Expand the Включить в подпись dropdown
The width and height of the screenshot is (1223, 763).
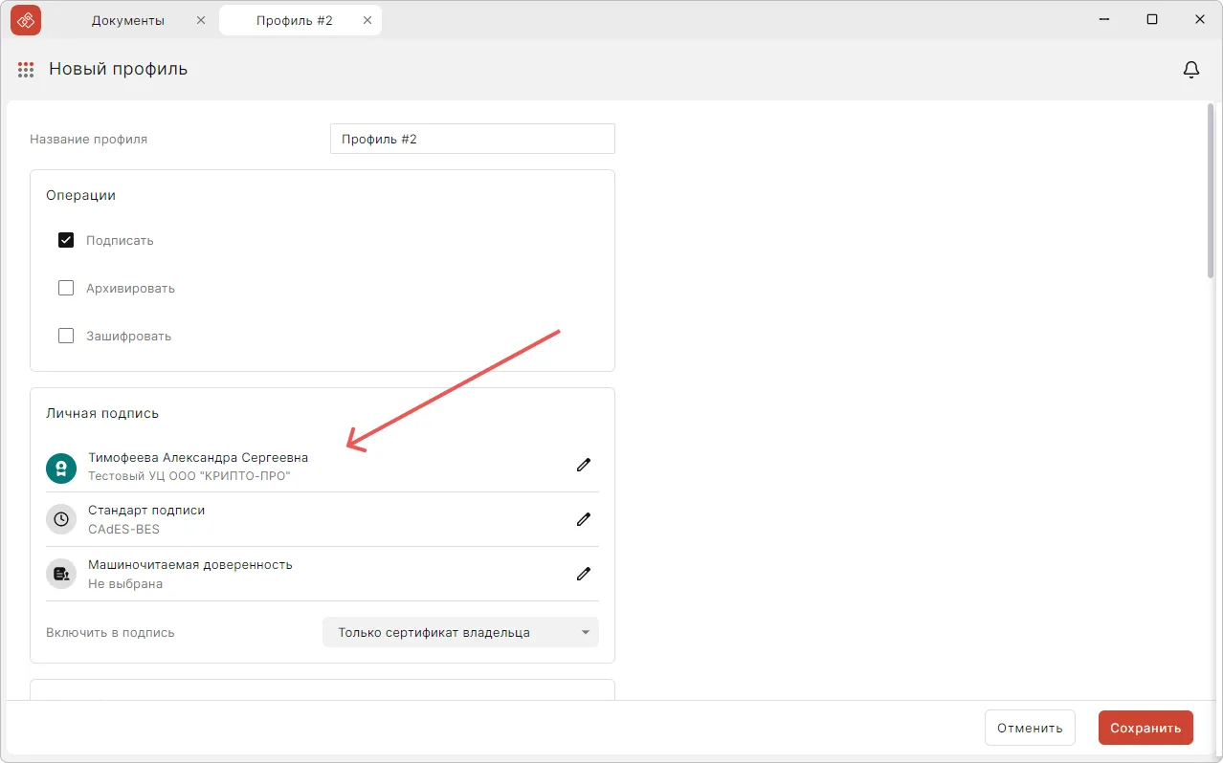click(460, 632)
